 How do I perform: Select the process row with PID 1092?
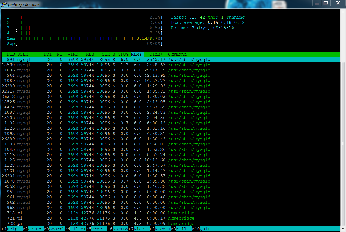pyautogui.click(x=170, y=134)
